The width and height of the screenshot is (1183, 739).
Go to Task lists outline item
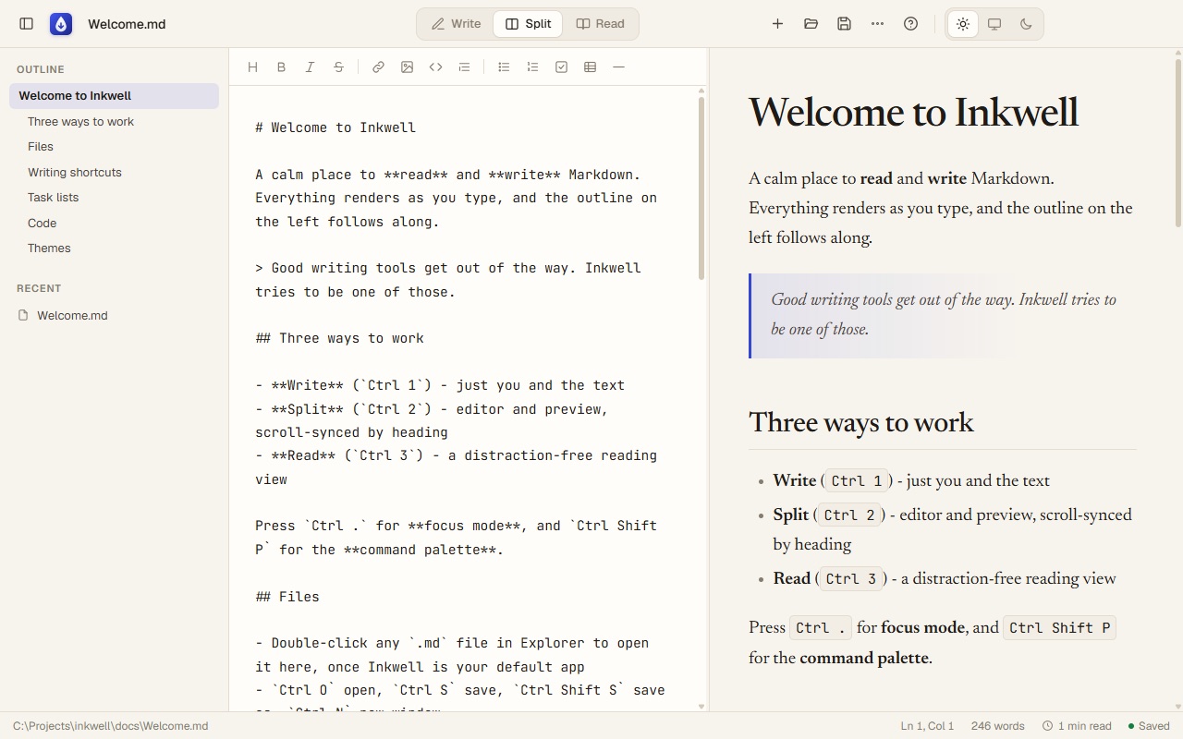[x=114, y=198]
